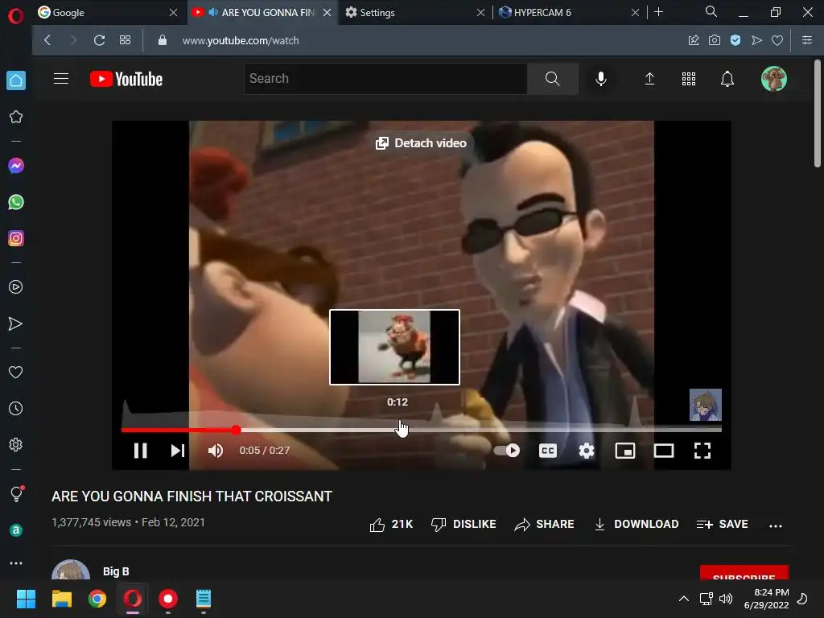824x618 pixels.
Task: Open bookmarks star in Opera sidebar
Action: (16, 117)
